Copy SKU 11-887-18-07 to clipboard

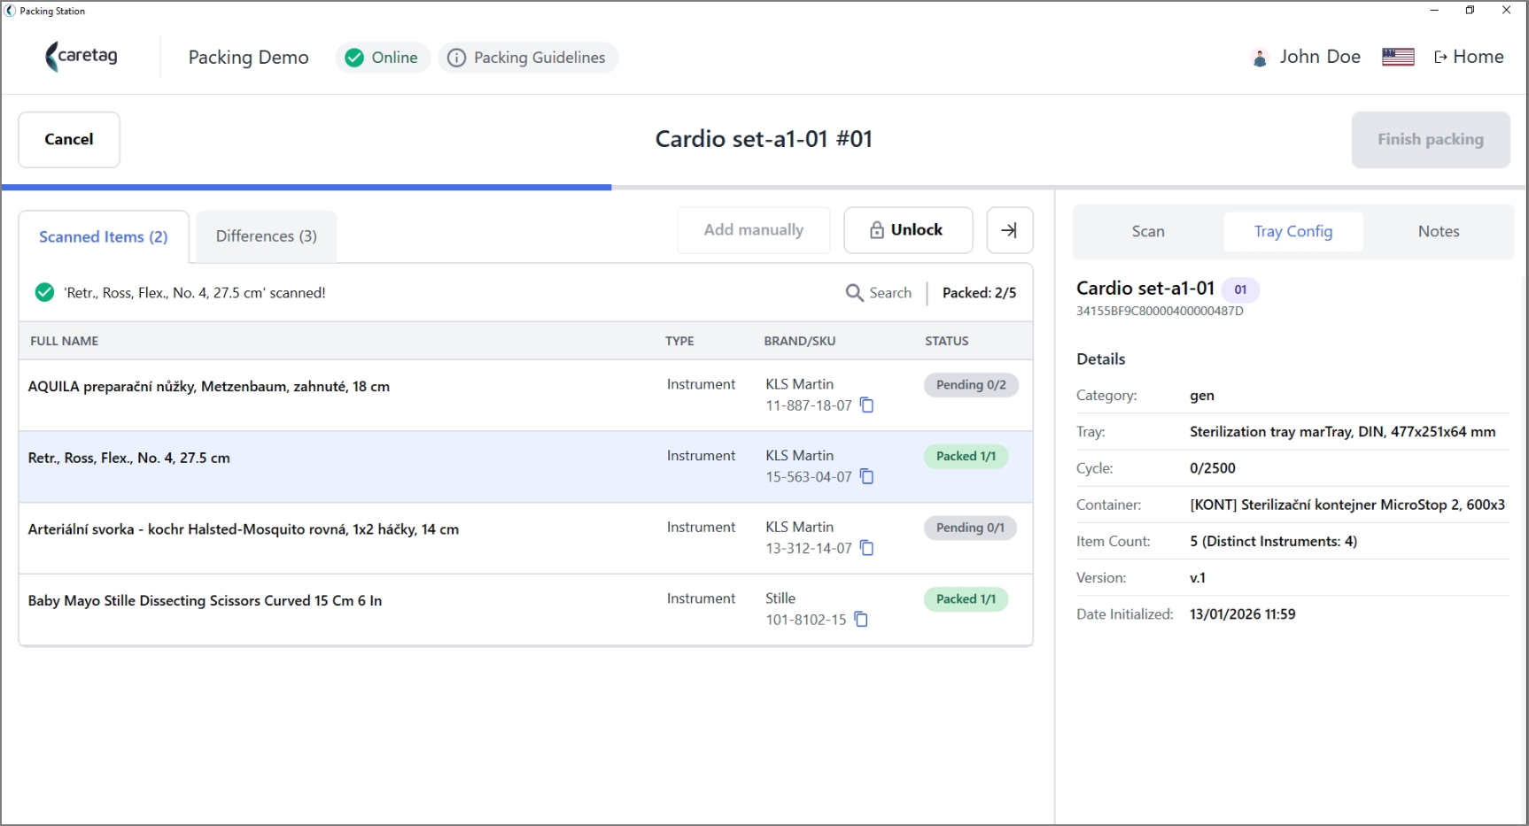click(867, 405)
